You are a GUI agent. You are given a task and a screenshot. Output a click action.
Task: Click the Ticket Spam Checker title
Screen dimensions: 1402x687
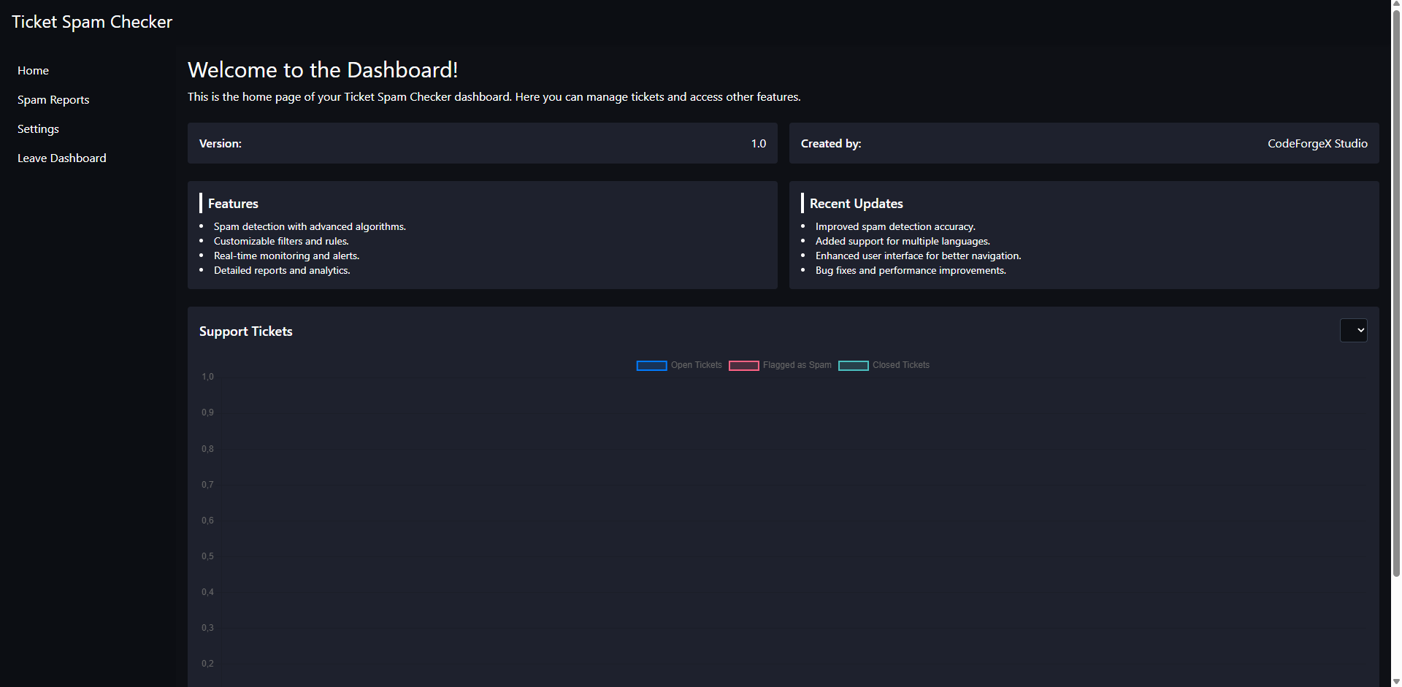tap(92, 22)
